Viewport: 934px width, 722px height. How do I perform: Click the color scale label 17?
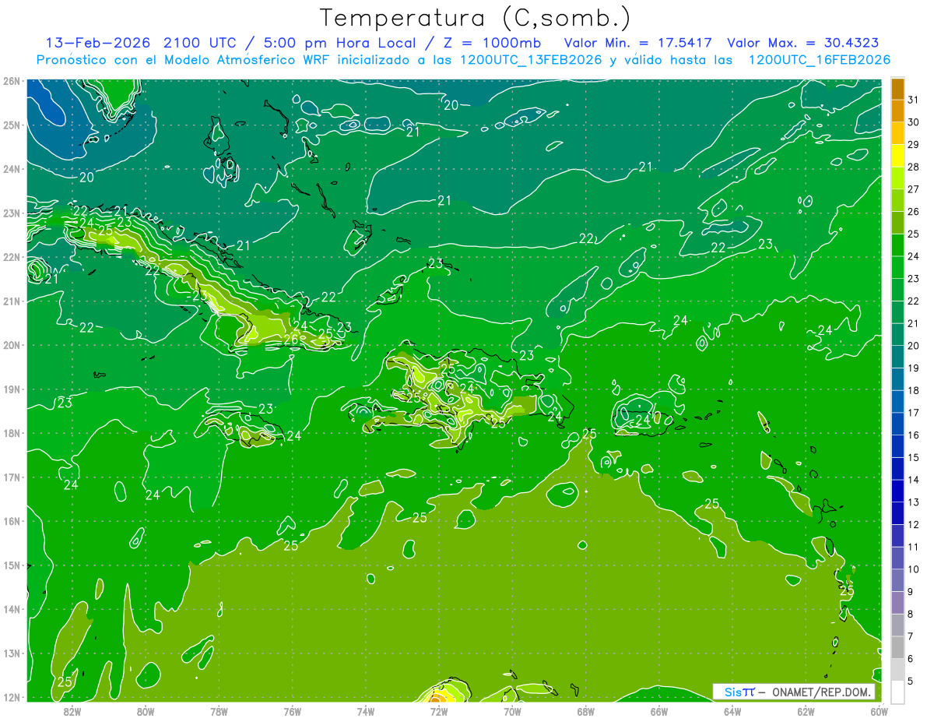pyautogui.click(x=914, y=413)
